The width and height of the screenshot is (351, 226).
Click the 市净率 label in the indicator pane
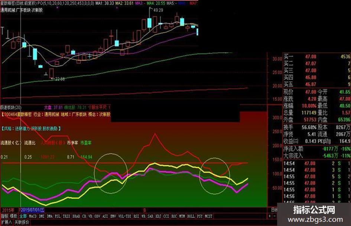(x=72, y=143)
